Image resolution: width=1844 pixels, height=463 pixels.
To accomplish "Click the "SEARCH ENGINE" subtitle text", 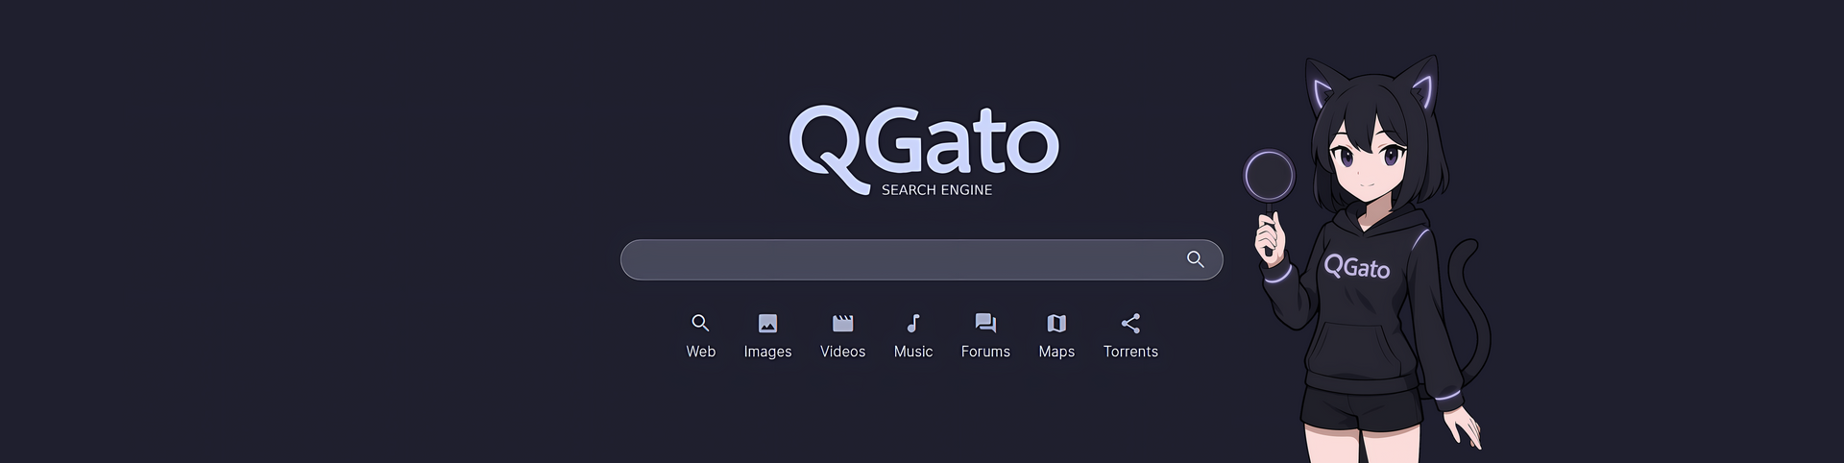I will [x=936, y=190].
